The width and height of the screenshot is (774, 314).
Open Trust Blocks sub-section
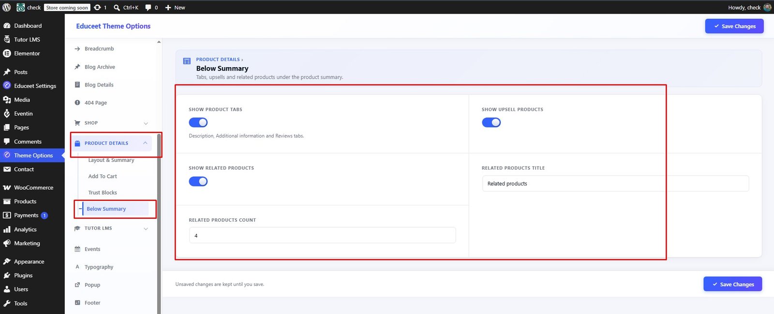click(x=103, y=193)
